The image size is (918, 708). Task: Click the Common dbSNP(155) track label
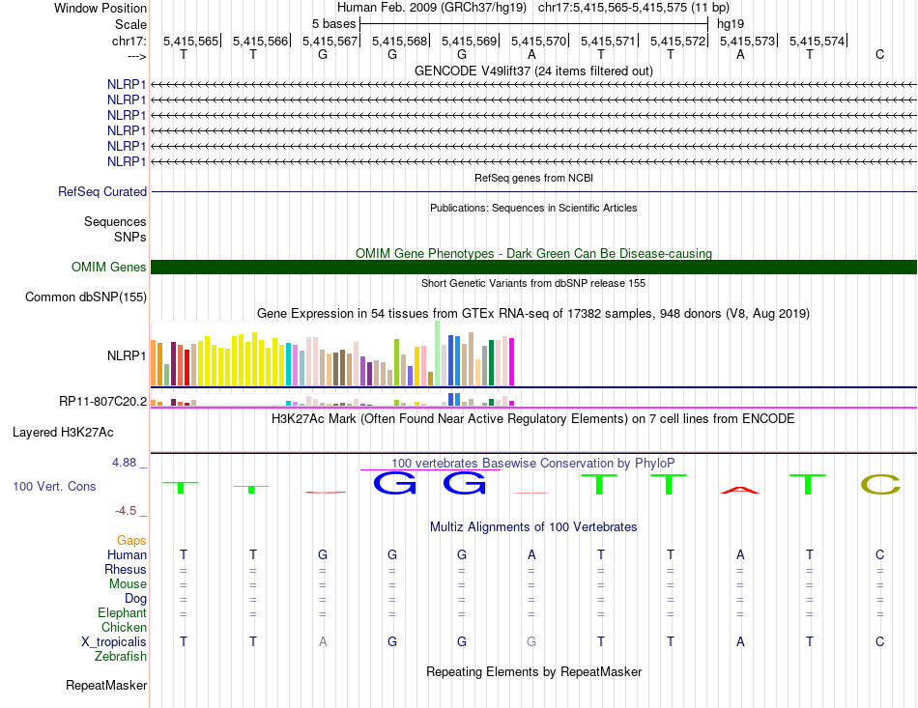[85, 297]
